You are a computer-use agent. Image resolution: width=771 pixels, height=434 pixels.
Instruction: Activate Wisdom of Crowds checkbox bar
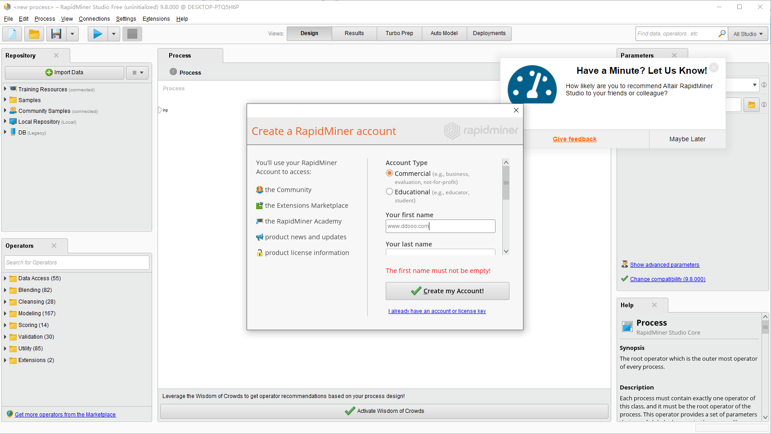pos(384,411)
